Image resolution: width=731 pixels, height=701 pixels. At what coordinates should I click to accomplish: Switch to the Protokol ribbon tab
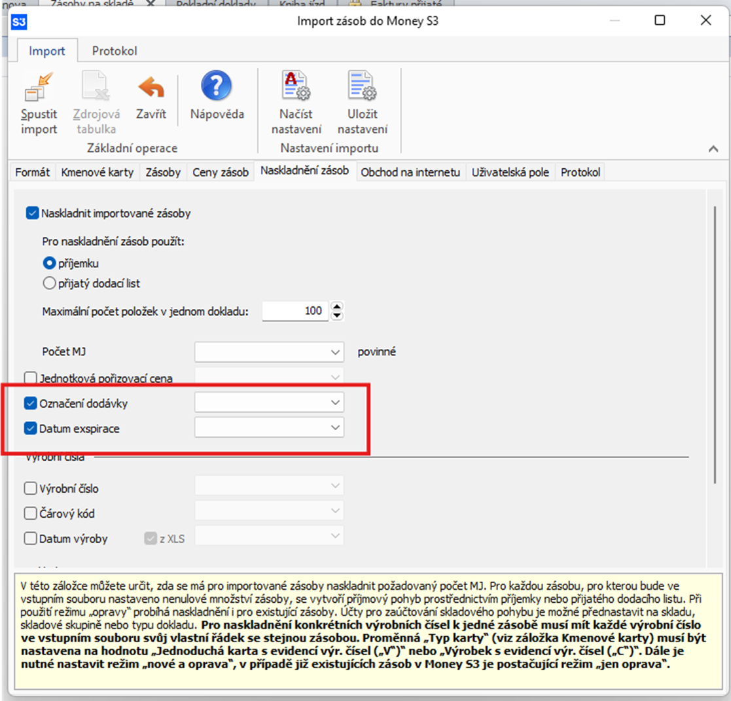point(115,51)
